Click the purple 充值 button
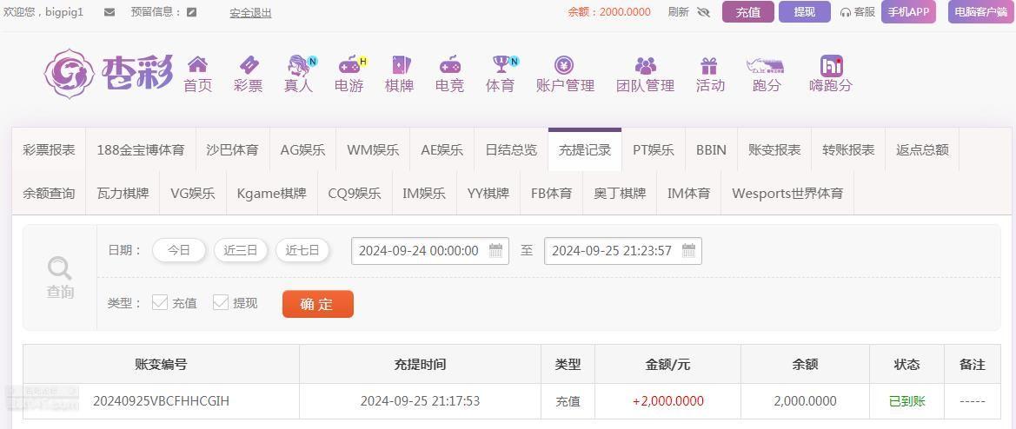1016x429 pixels. click(748, 11)
